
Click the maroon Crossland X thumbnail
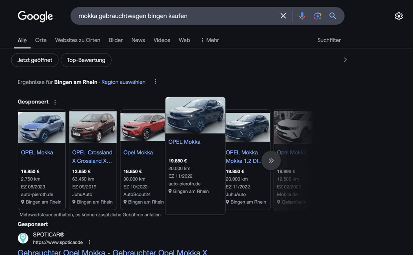pos(93,127)
